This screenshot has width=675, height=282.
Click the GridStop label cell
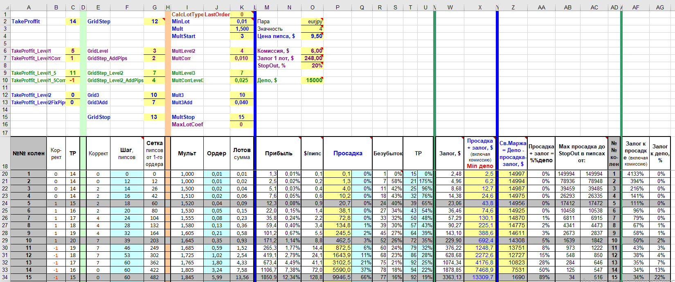click(x=98, y=117)
